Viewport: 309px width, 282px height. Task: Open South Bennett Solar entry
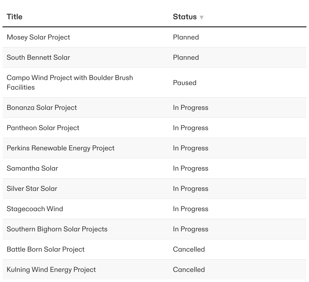38,57
